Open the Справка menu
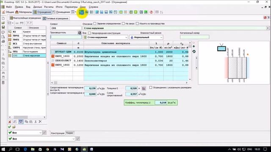Screen dimensions: 271x152 pos(93,7)
